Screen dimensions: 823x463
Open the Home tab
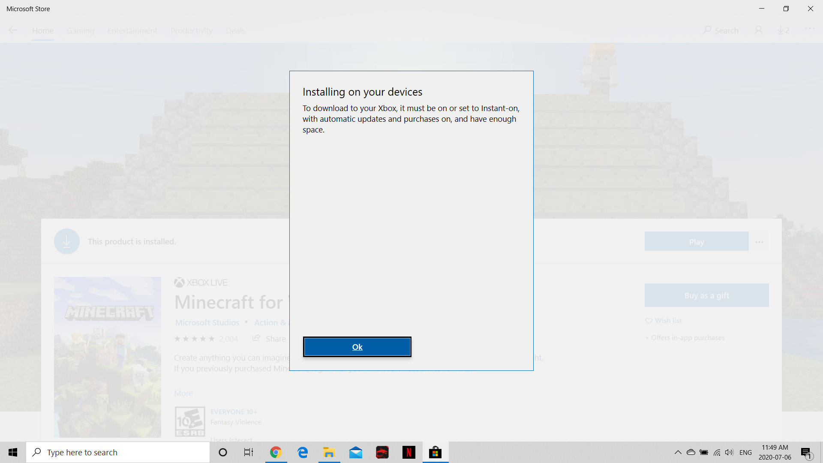click(43, 31)
